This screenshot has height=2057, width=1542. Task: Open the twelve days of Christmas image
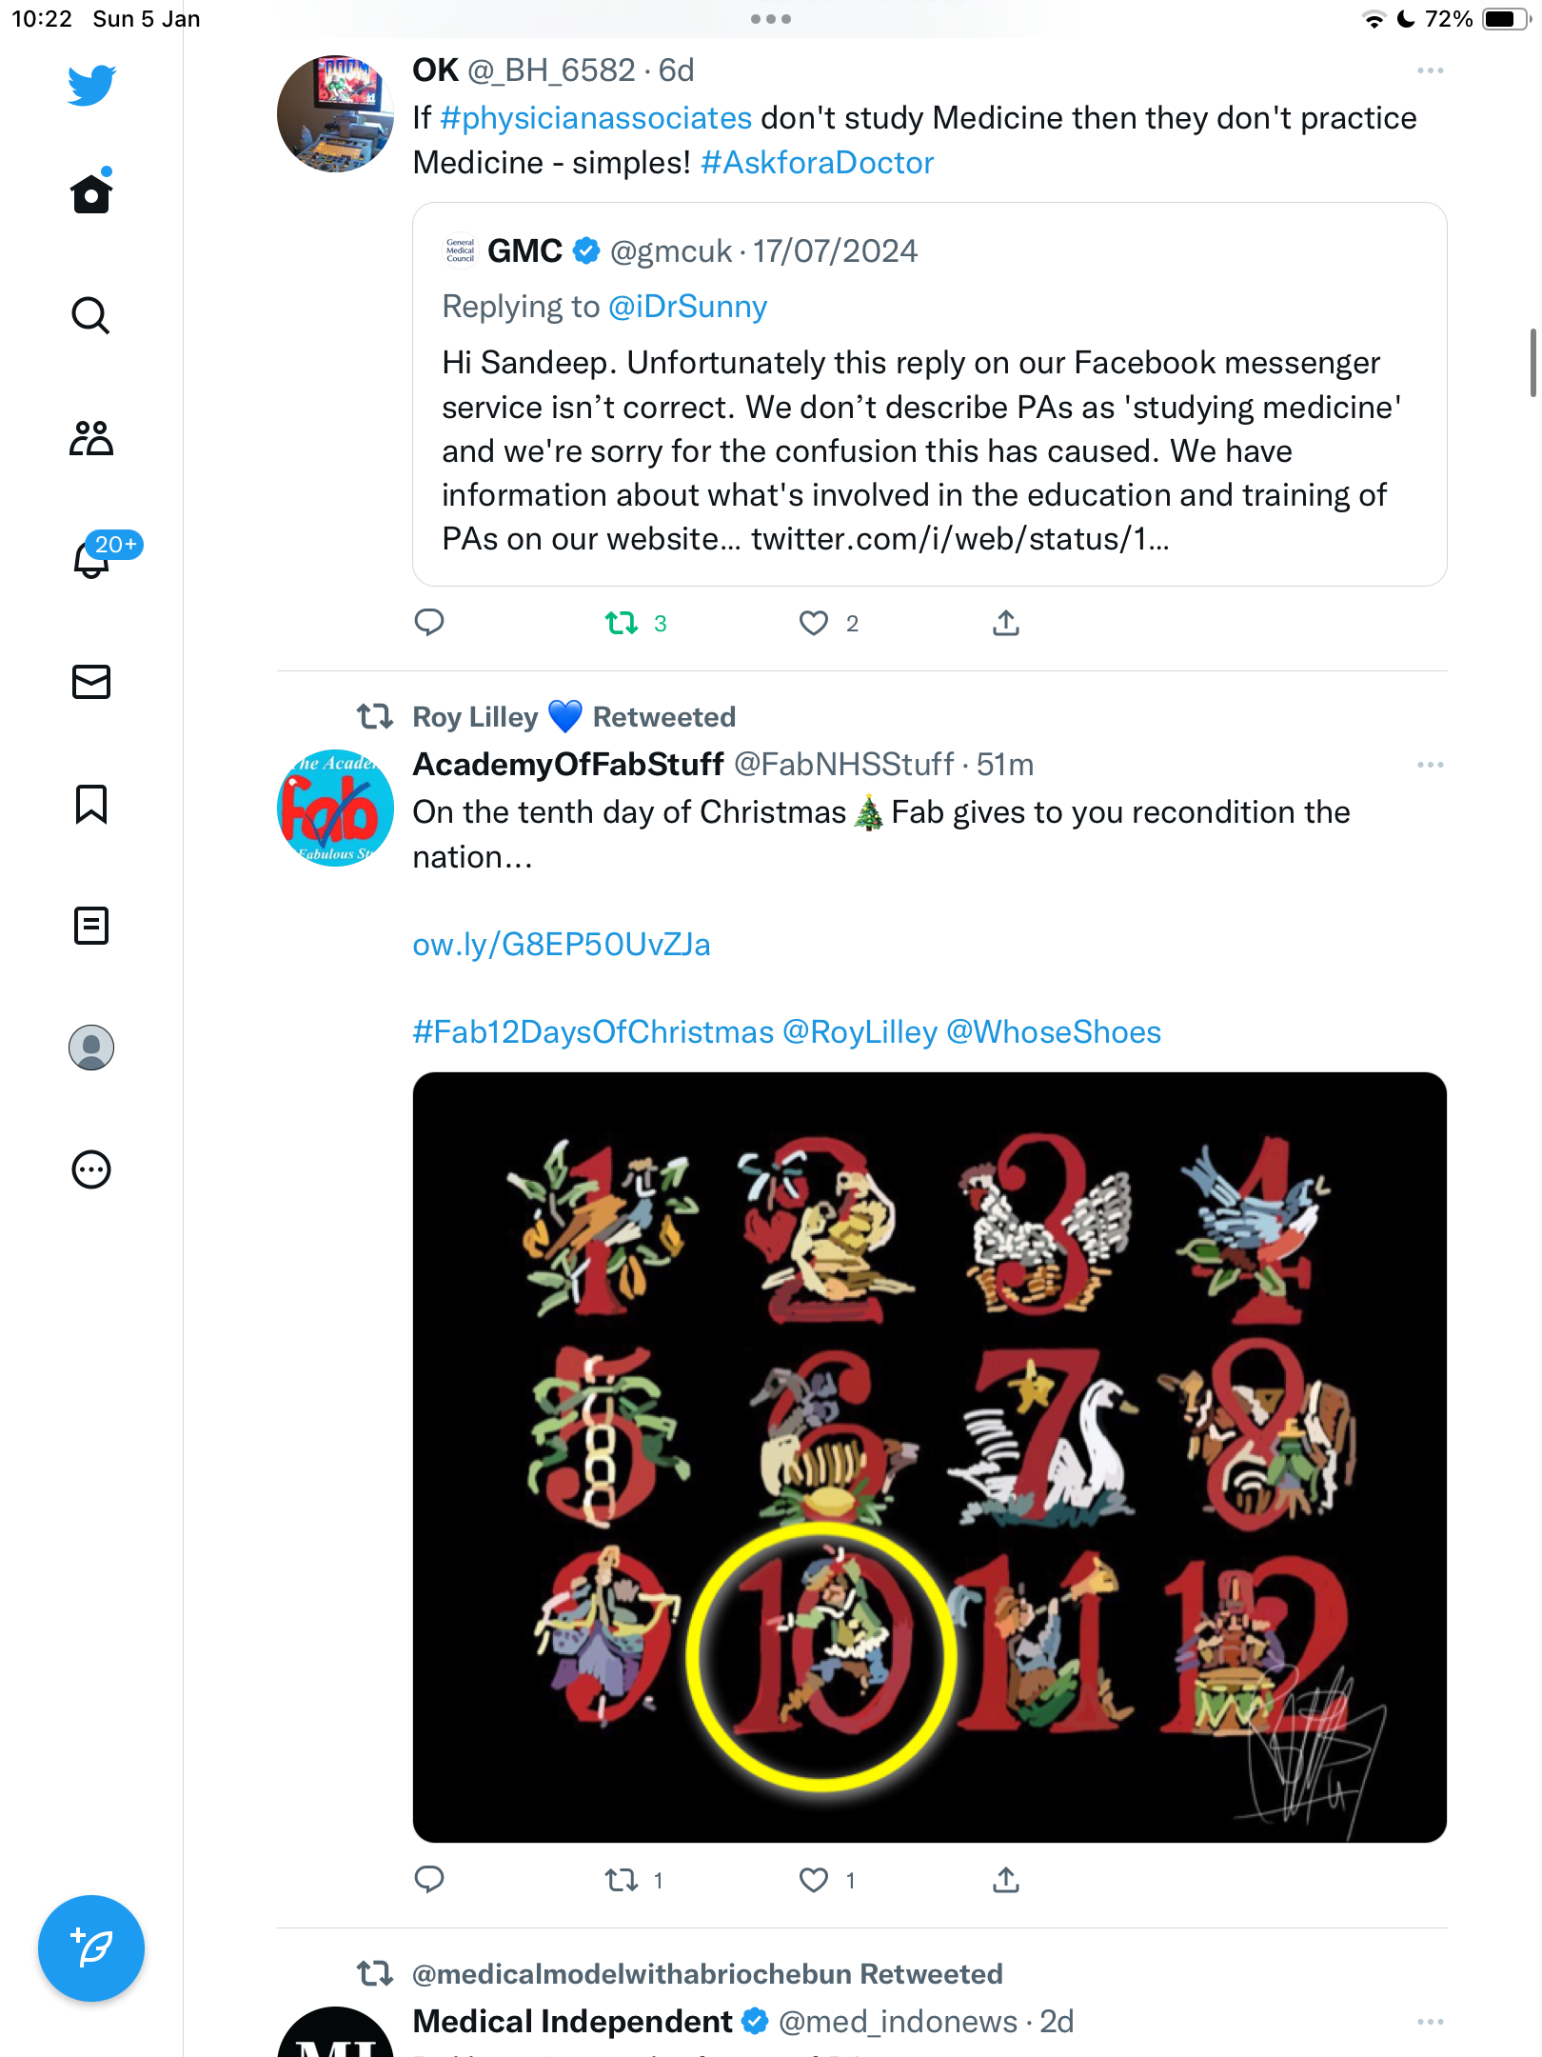point(930,1457)
